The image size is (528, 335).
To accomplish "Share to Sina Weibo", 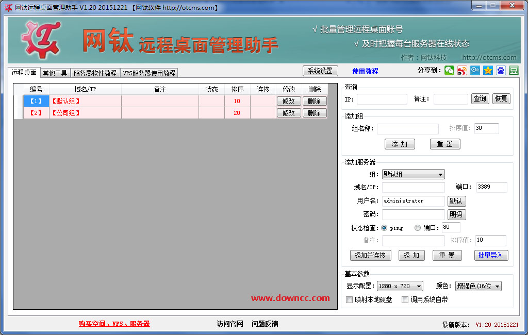I will pyautogui.click(x=462, y=70).
